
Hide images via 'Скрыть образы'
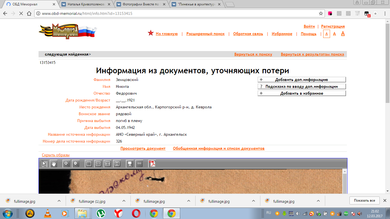(56, 155)
